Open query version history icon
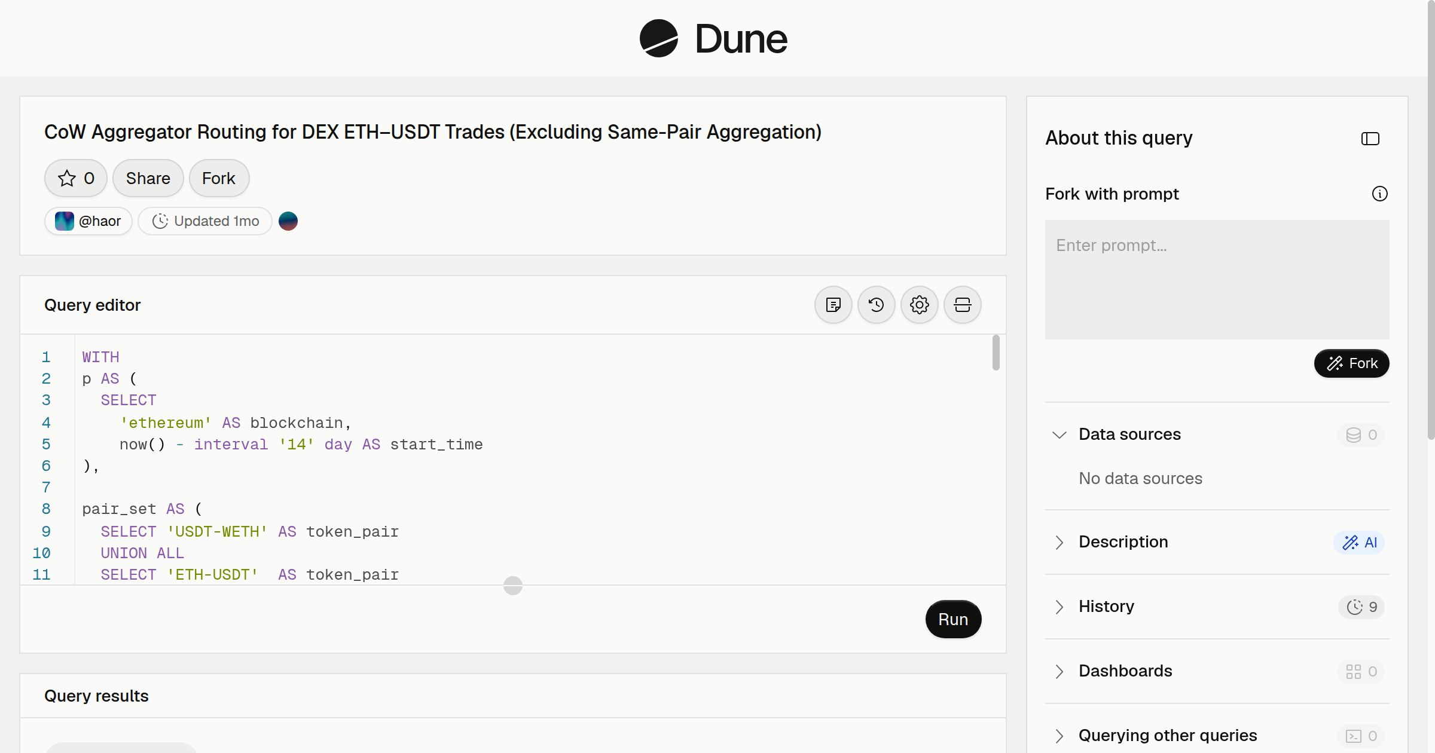This screenshot has width=1435, height=753. point(877,305)
